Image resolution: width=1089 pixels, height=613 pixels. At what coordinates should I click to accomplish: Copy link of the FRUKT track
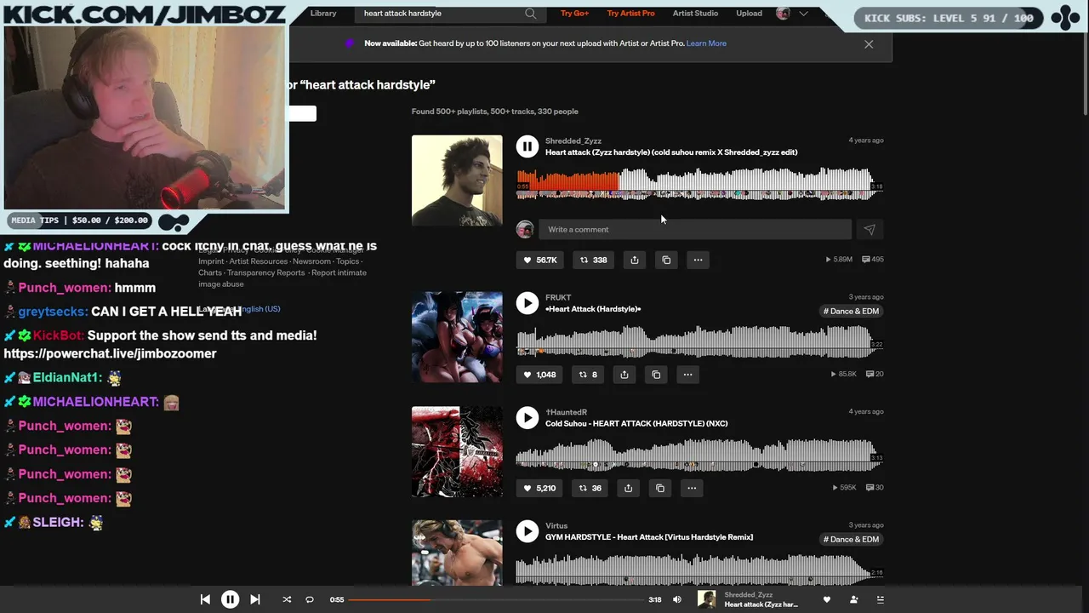click(x=656, y=374)
